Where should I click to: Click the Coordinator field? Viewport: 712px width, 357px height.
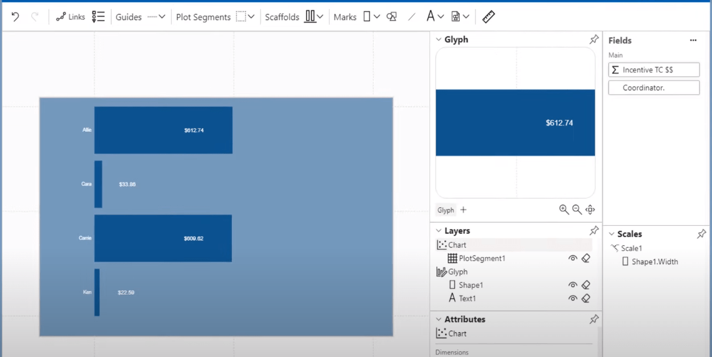653,88
